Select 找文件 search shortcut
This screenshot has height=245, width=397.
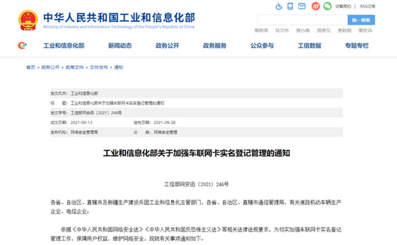(x=282, y=30)
